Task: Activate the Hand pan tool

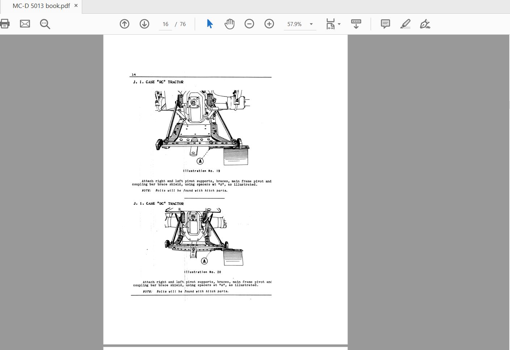Action: (x=229, y=24)
